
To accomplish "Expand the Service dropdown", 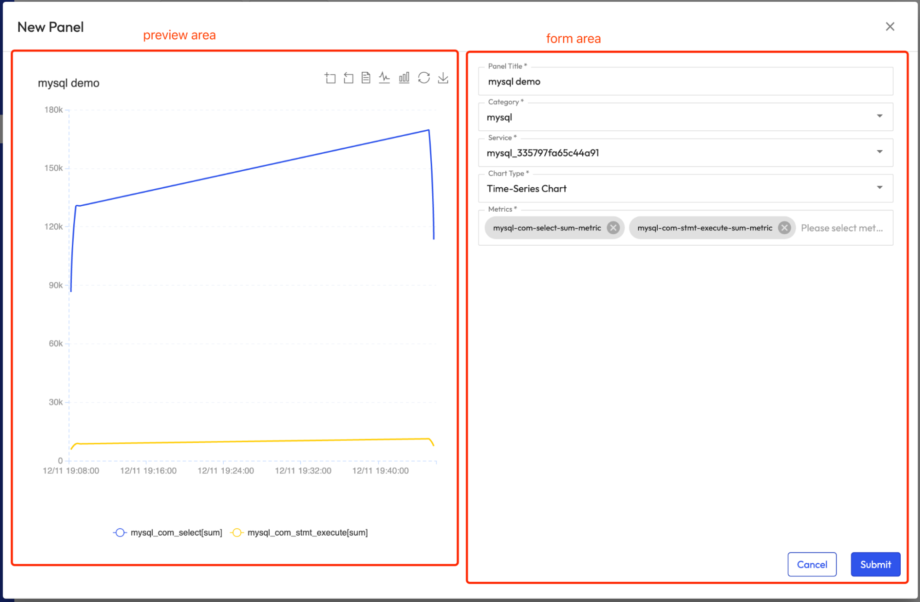I will pyautogui.click(x=685, y=152).
